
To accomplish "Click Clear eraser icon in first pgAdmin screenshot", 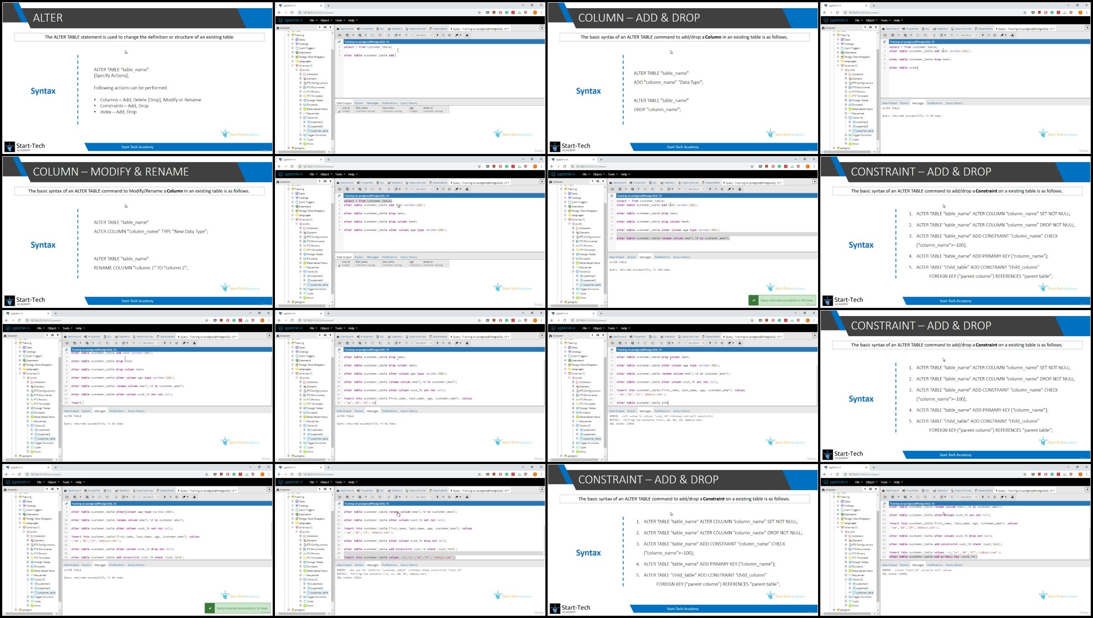I will [457, 35].
